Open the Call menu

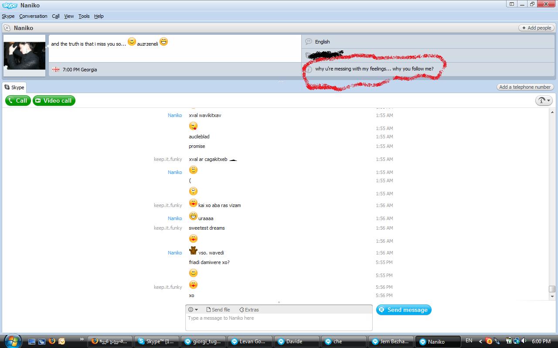click(x=56, y=16)
